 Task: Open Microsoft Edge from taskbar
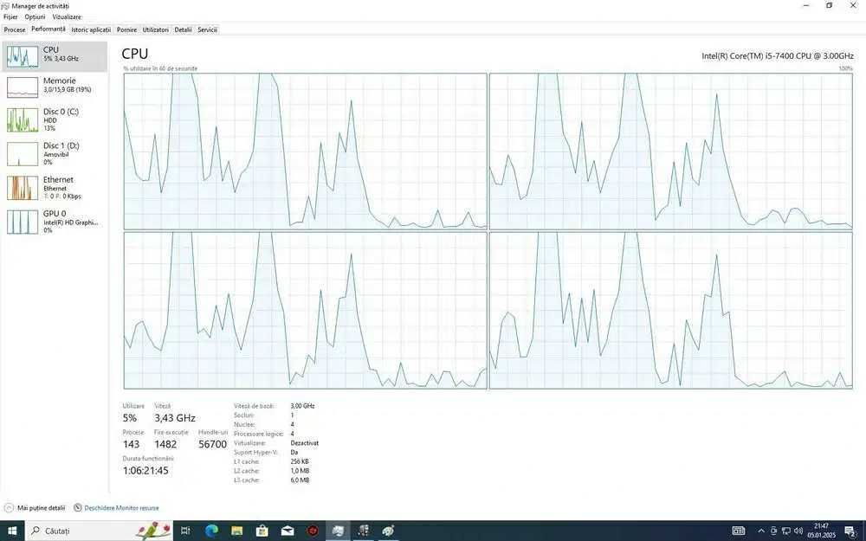211,531
